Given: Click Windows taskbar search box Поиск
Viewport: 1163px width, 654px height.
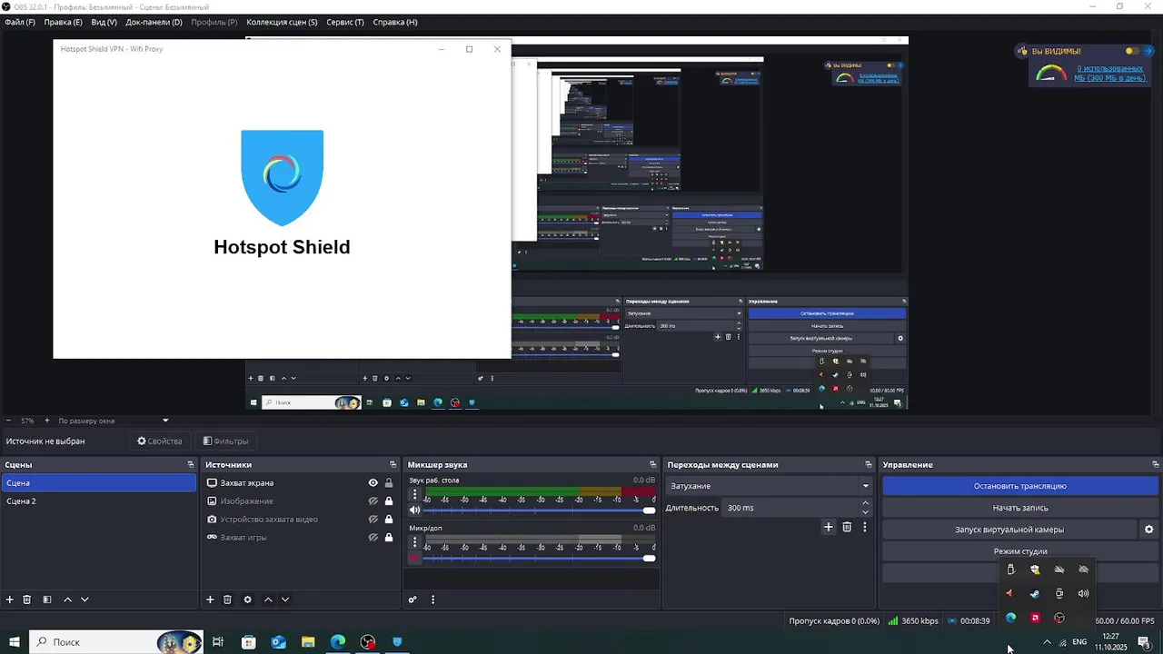Looking at the screenshot, I should [x=116, y=642].
